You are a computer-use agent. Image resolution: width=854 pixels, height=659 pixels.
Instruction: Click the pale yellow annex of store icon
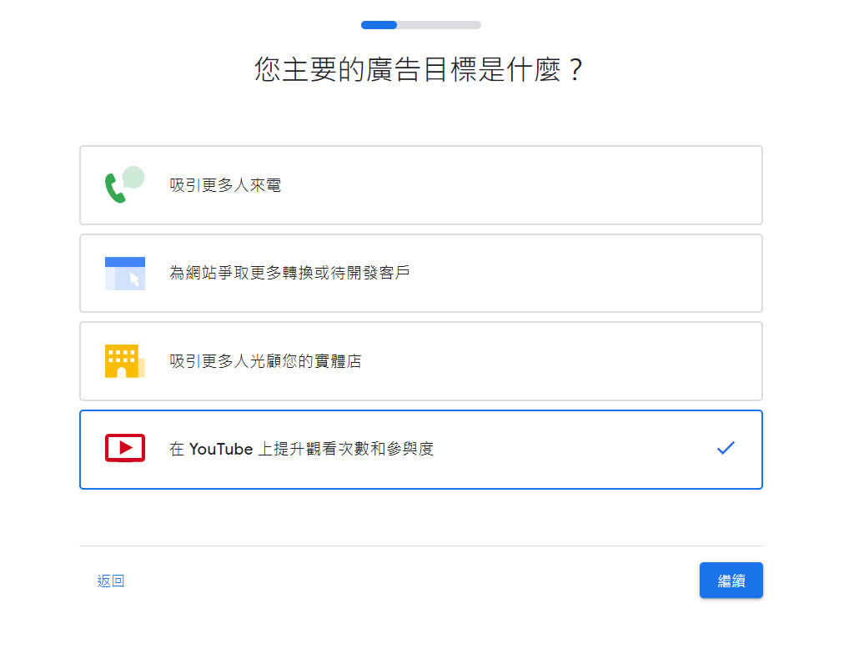tap(142, 367)
